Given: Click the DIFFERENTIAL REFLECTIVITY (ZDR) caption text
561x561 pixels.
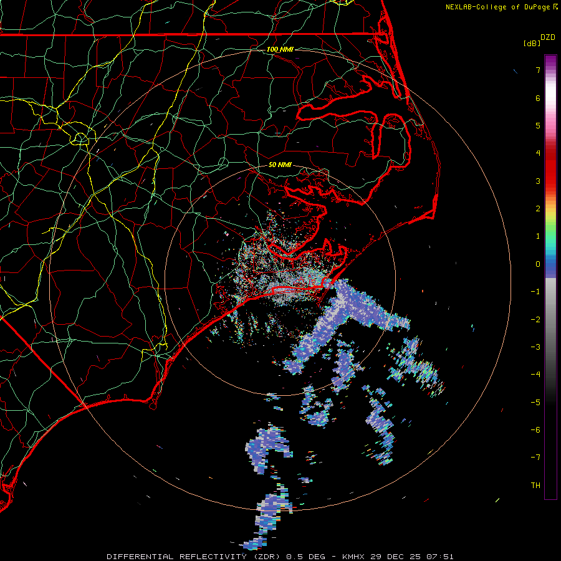Looking at the screenshot, I should click(194, 557).
